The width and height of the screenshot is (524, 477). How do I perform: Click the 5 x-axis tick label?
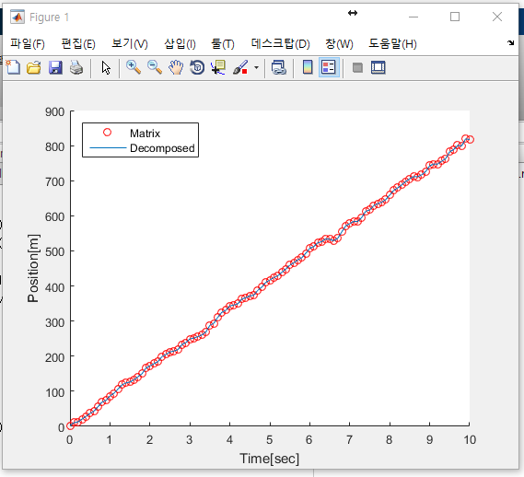pyautogui.click(x=269, y=440)
